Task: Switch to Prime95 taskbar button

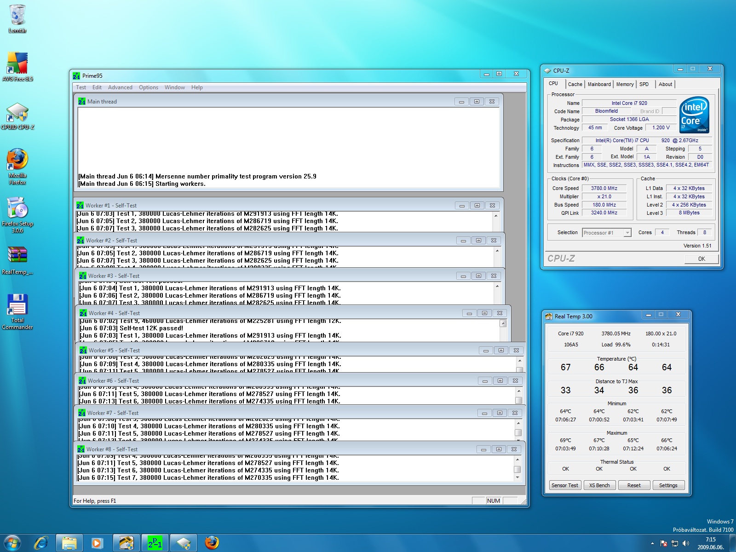Action: (x=155, y=543)
